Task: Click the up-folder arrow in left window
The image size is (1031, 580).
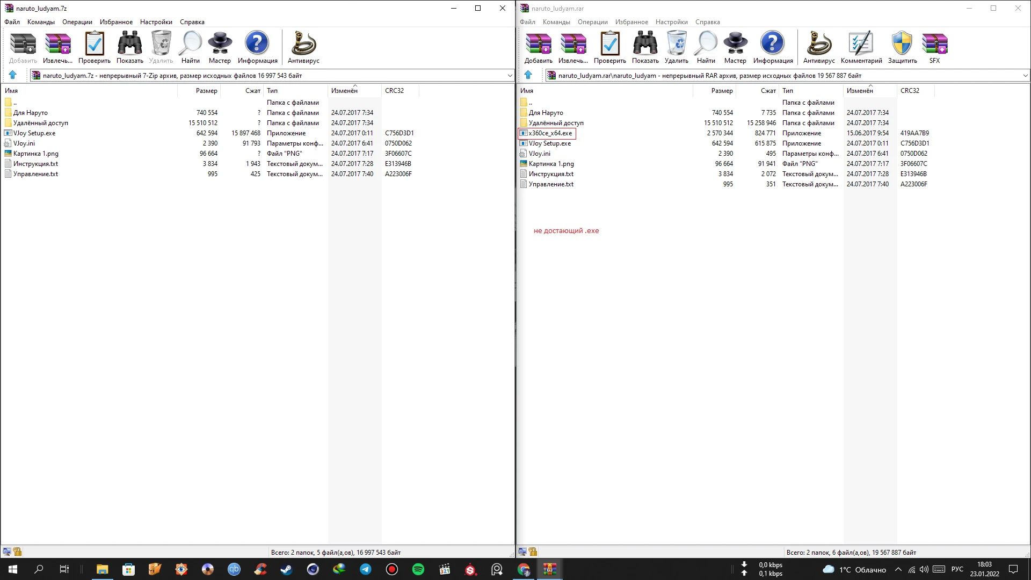Action: [13, 75]
